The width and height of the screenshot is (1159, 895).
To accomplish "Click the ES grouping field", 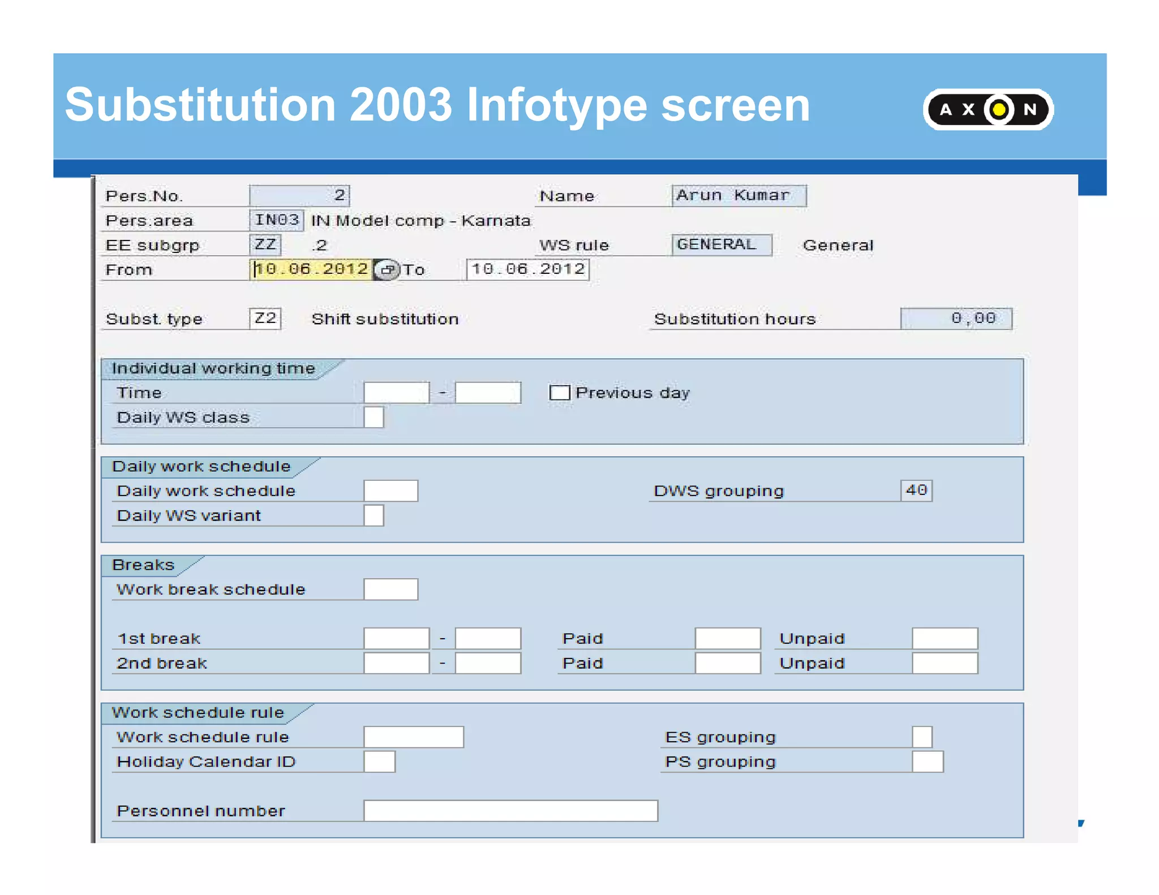I will pyautogui.click(x=922, y=737).
